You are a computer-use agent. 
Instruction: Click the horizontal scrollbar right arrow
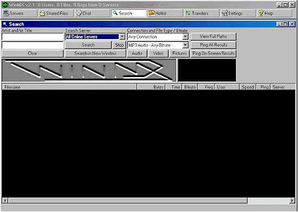tap(292, 201)
